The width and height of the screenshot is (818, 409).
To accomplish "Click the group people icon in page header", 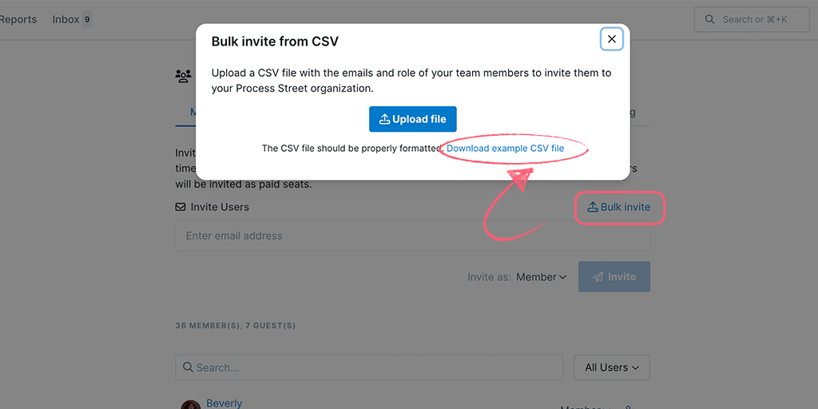I will click(x=183, y=76).
